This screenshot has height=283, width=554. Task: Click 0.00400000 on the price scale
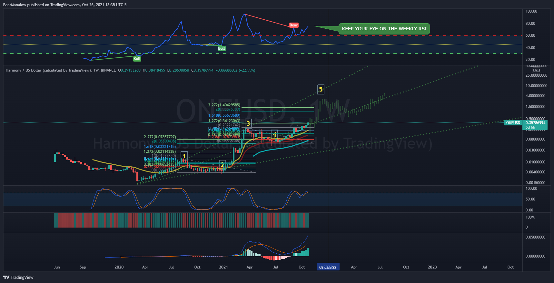tap(535, 172)
